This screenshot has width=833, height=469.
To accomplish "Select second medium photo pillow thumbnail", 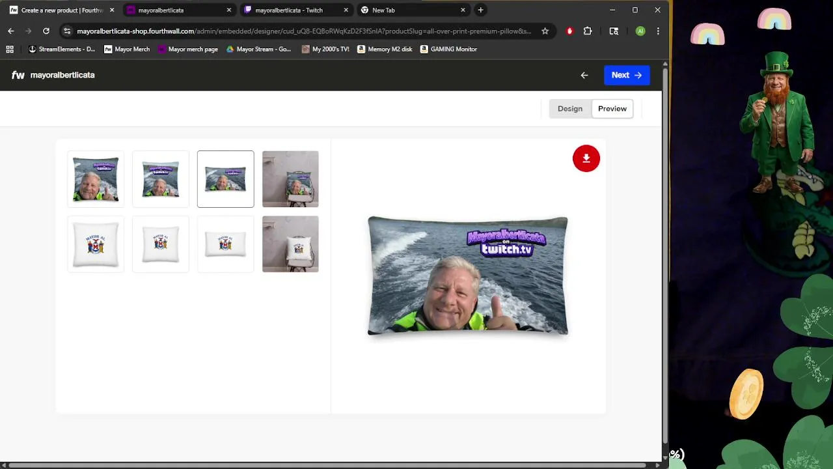I will point(161,179).
